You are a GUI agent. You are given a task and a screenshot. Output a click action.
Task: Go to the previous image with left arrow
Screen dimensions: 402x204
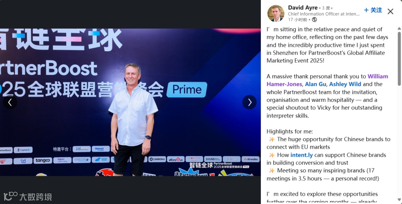pyautogui.click(x=10, y=102)
